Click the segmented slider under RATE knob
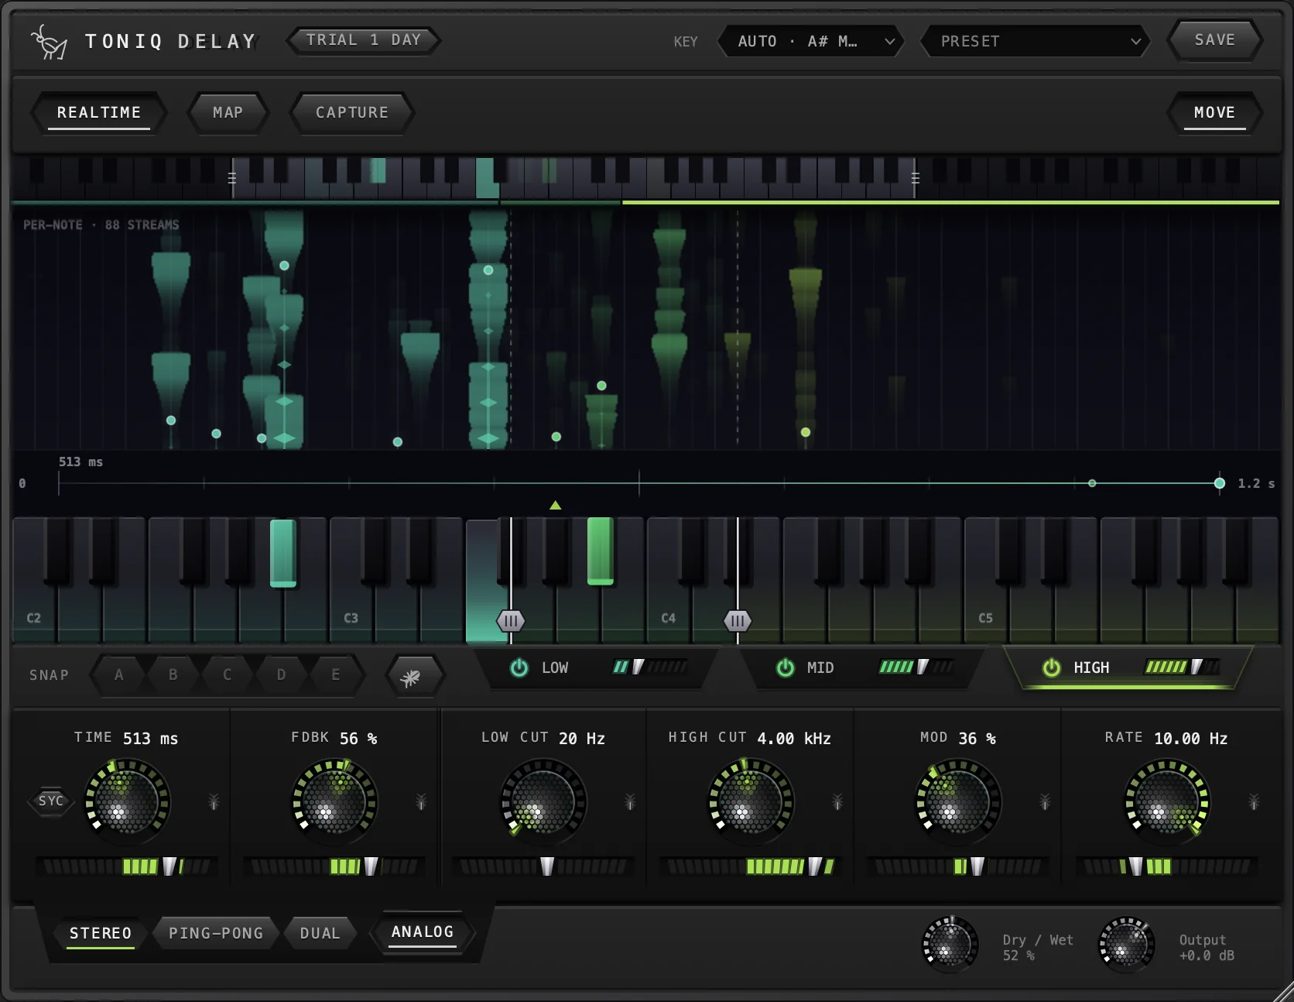Viewport: 1294px width, 1002px height. point(1166,866)
